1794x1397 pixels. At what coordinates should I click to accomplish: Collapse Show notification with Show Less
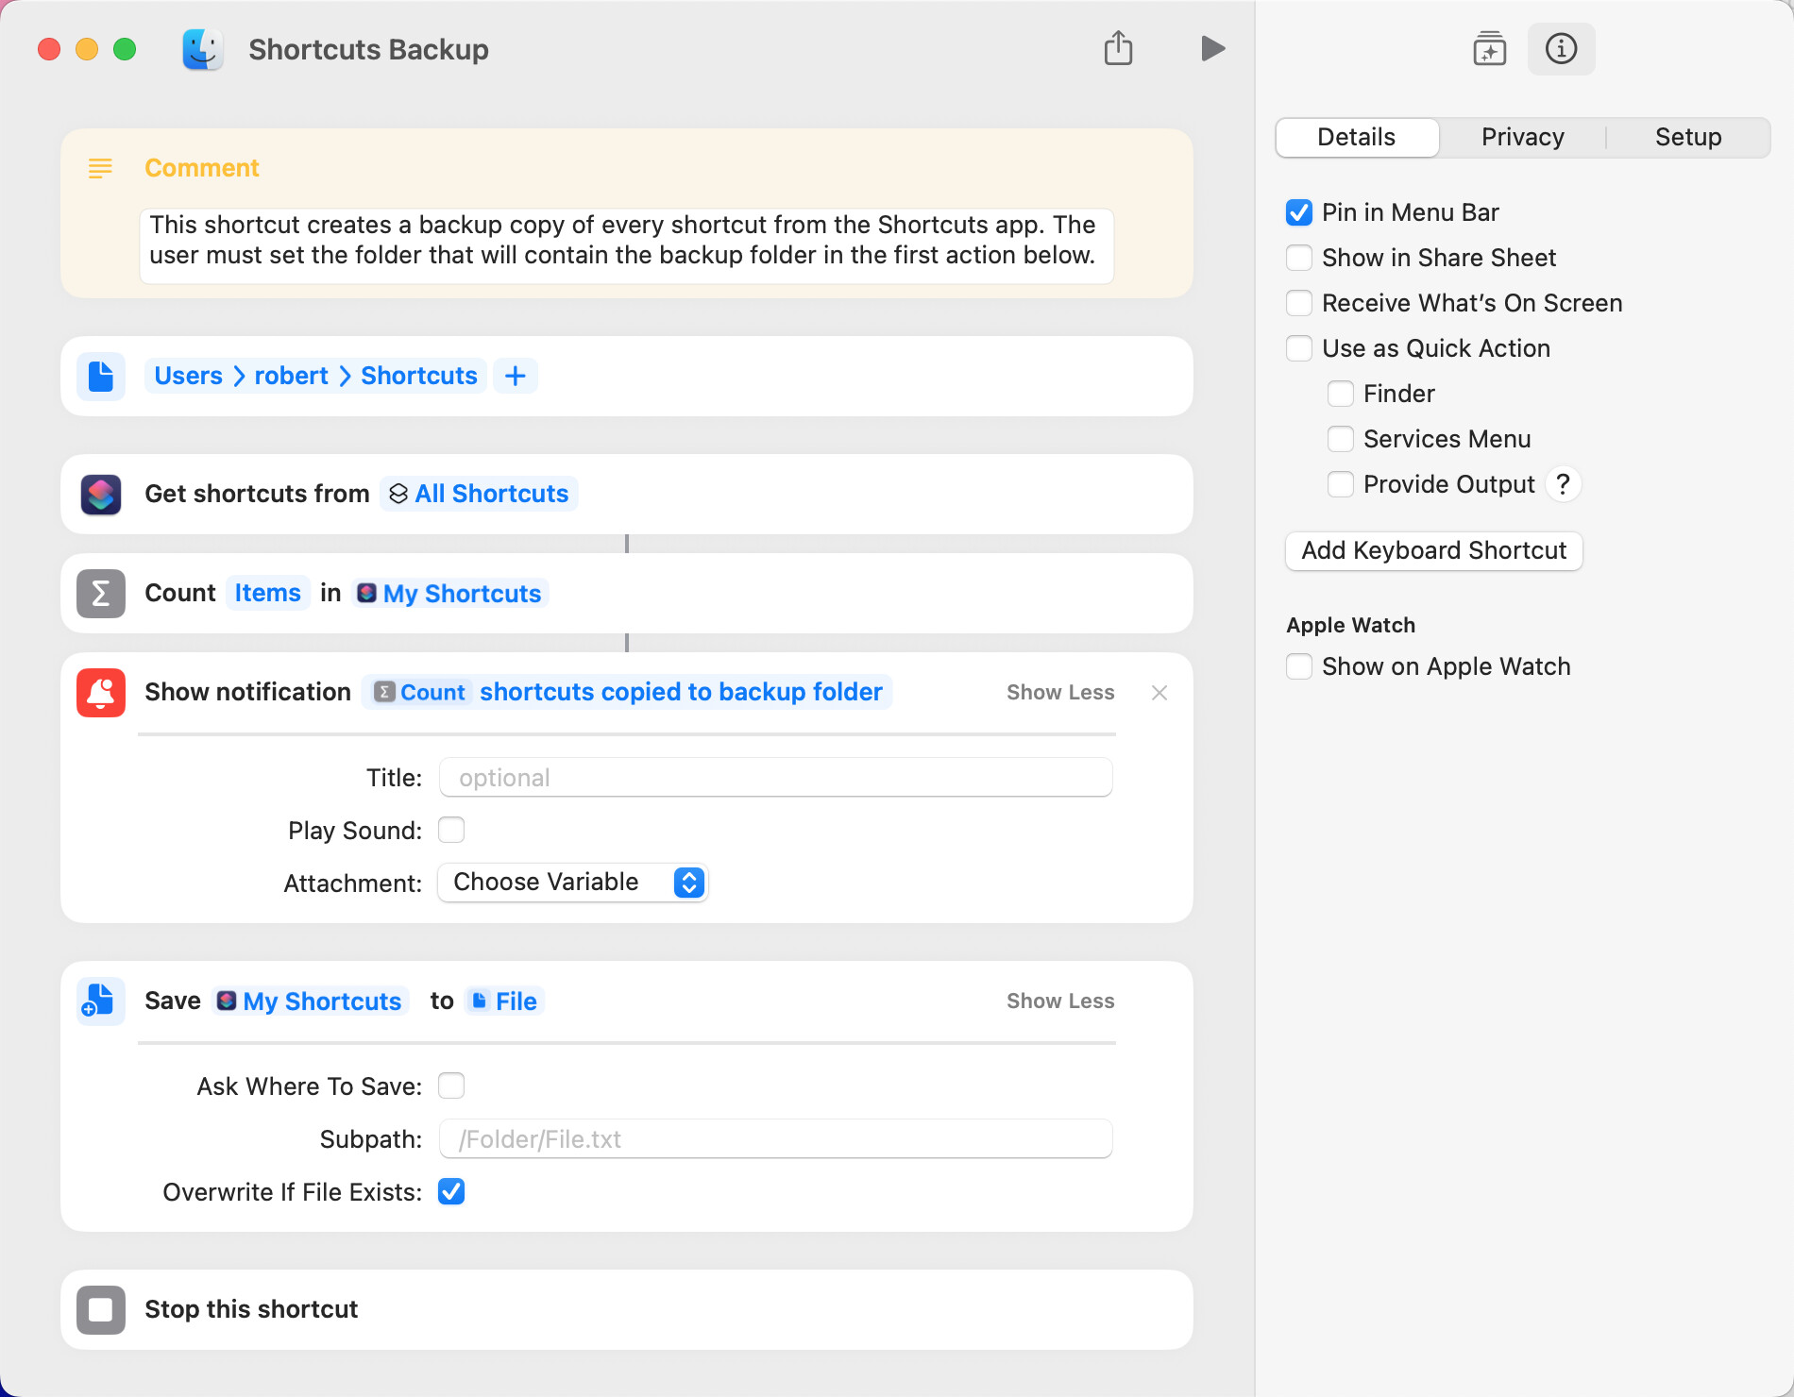coord(1060,692)
